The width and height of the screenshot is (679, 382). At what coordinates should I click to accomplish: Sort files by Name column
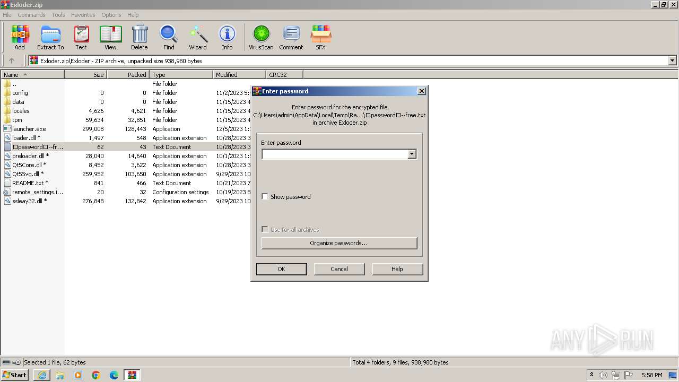(32, 75)
